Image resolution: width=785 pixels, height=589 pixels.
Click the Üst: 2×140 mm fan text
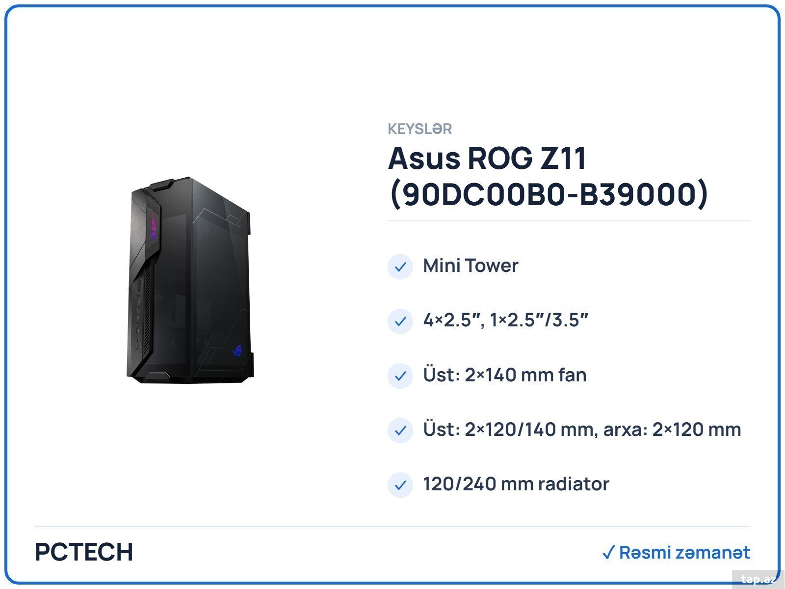pos(505,375)
